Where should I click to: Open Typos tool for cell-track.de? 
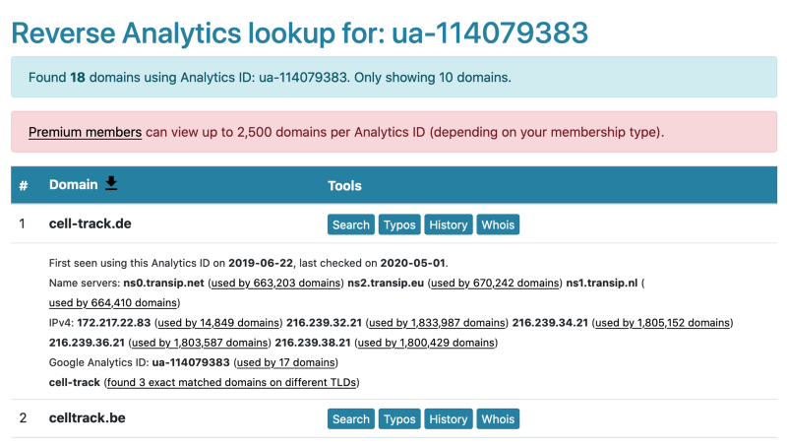pos(399,224)
